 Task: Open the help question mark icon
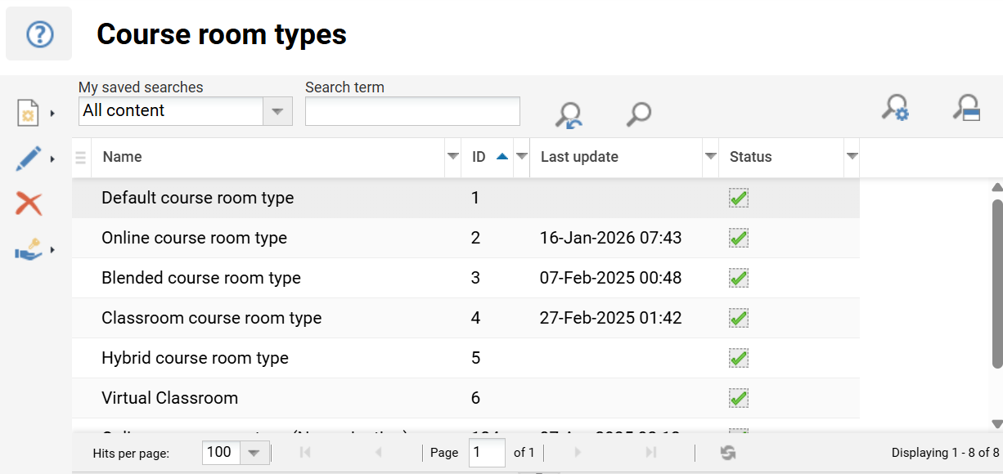pos(39,34)
